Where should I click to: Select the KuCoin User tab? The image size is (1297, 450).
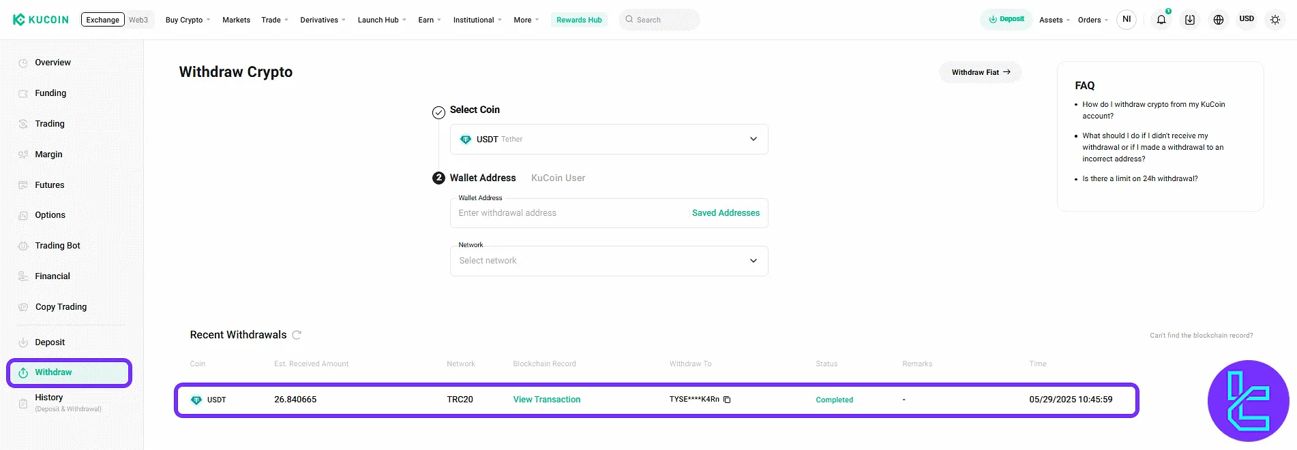click(558, 178)
